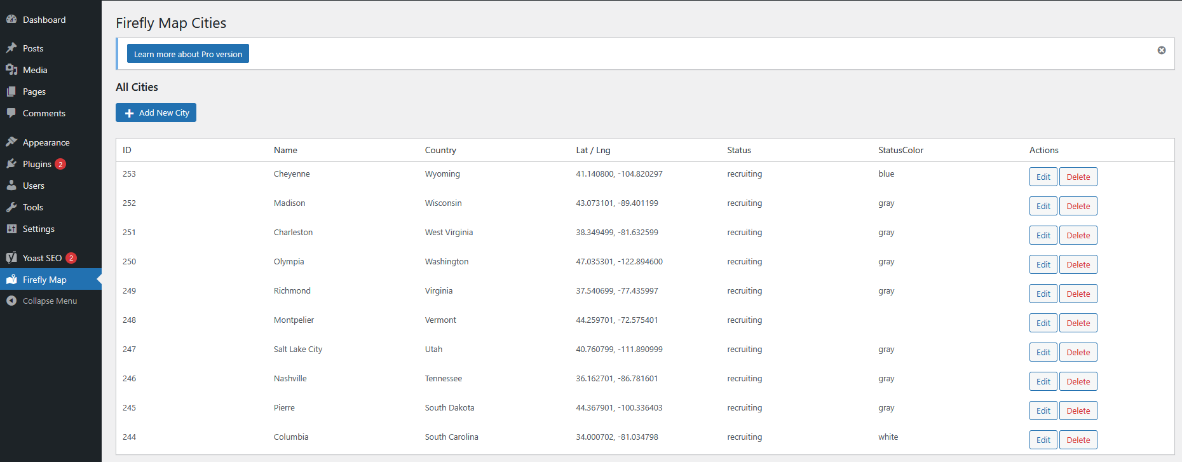The image size is (1182, 462).
Task: Open the Pages menu item
Action: 34,92
